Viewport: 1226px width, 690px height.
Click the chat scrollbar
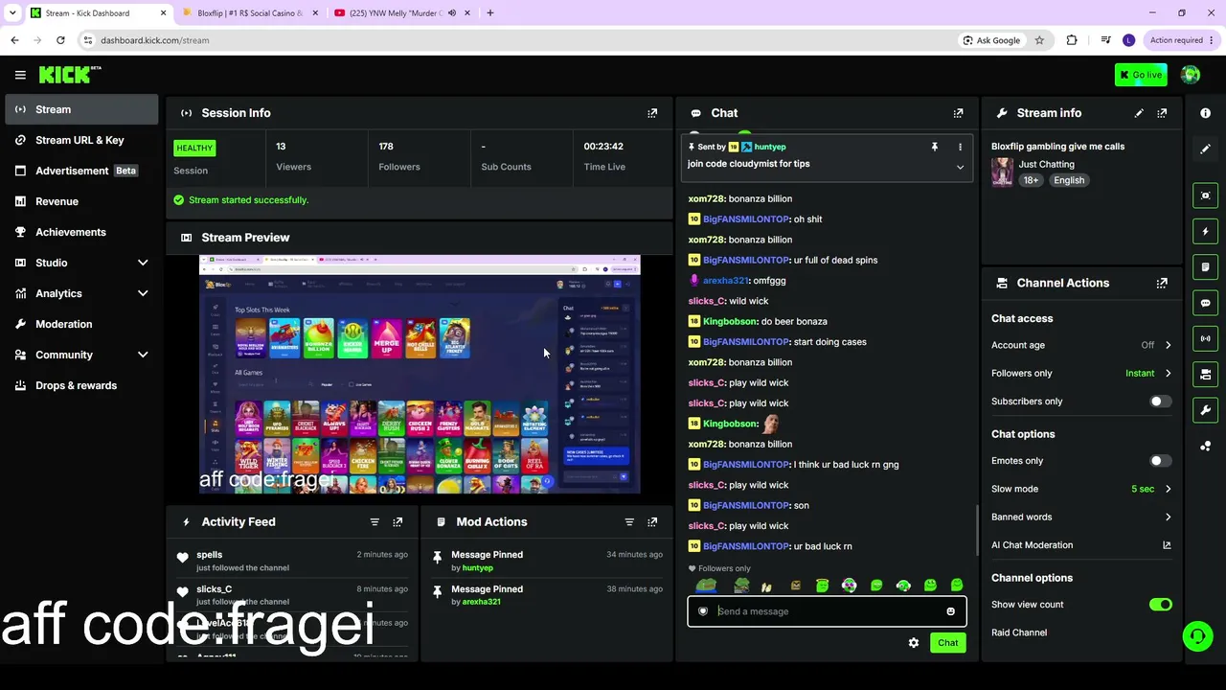(975, 528)
